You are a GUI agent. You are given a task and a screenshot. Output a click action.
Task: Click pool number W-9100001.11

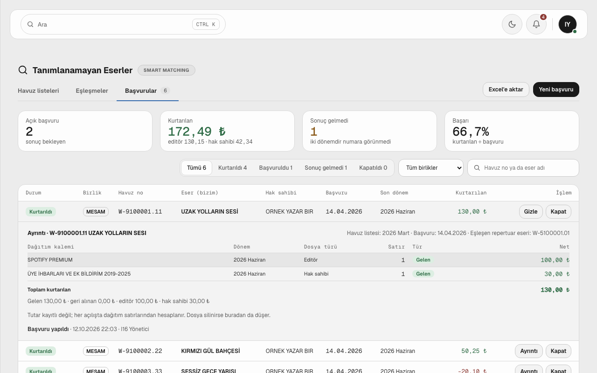pos(140,212)
